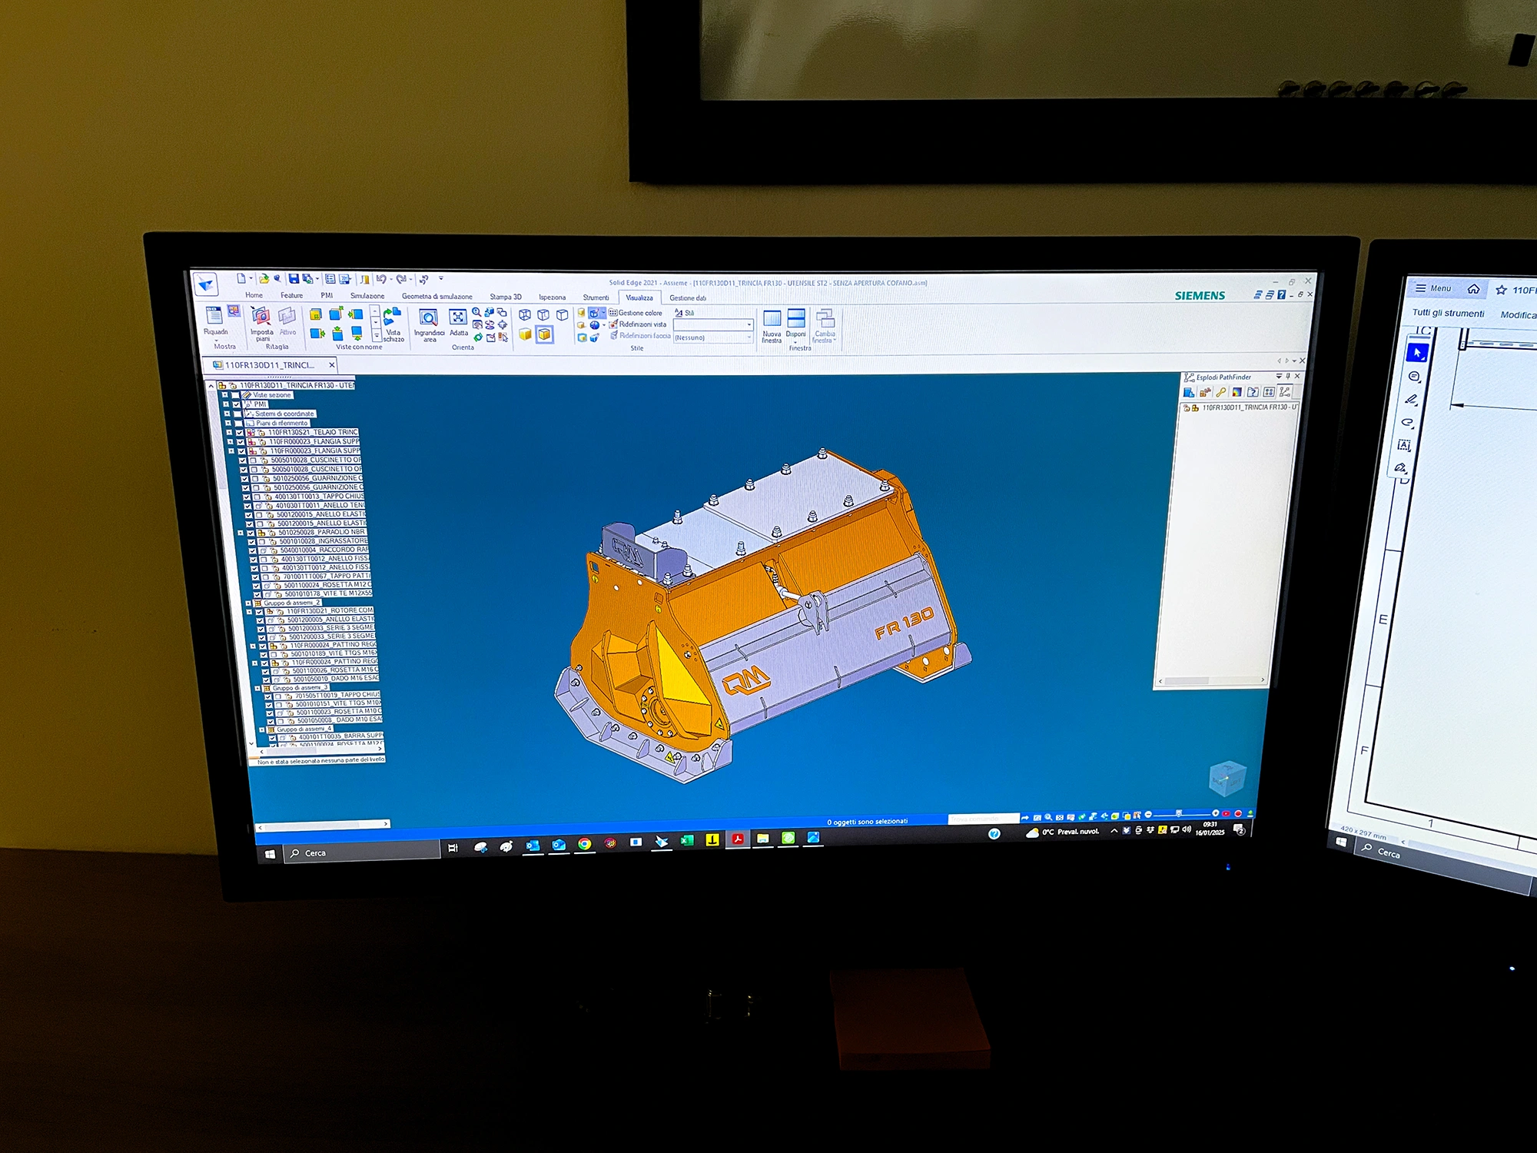The width and height of the screenshot is (1537, 1153).
Task: Click the Solid Edge application button
Action: click(206, 285)
